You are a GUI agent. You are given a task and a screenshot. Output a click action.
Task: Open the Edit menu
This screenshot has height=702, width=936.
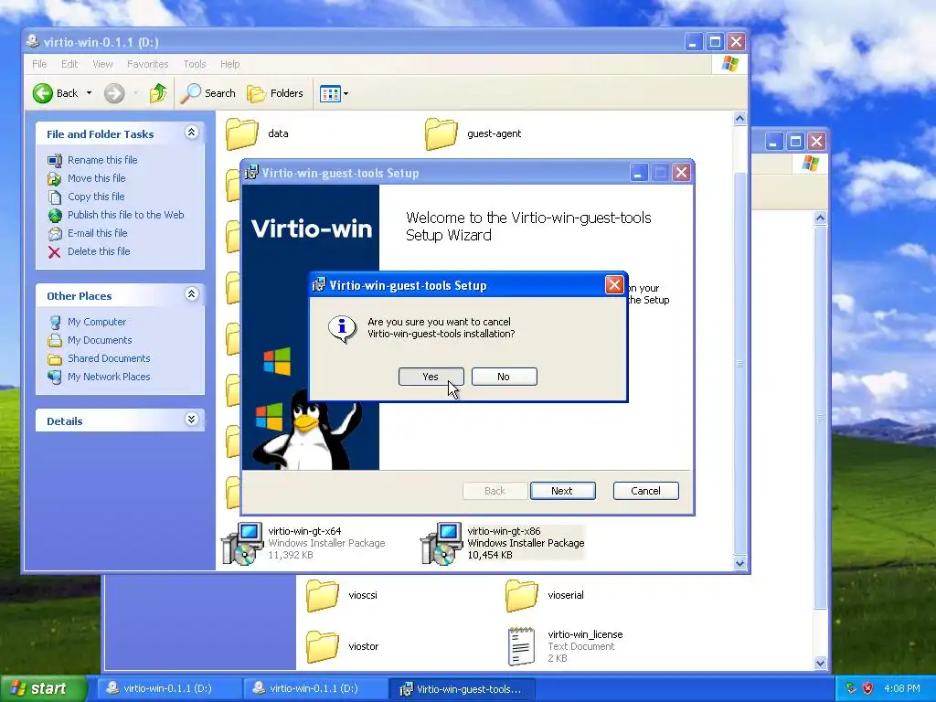tap(69, 64)
